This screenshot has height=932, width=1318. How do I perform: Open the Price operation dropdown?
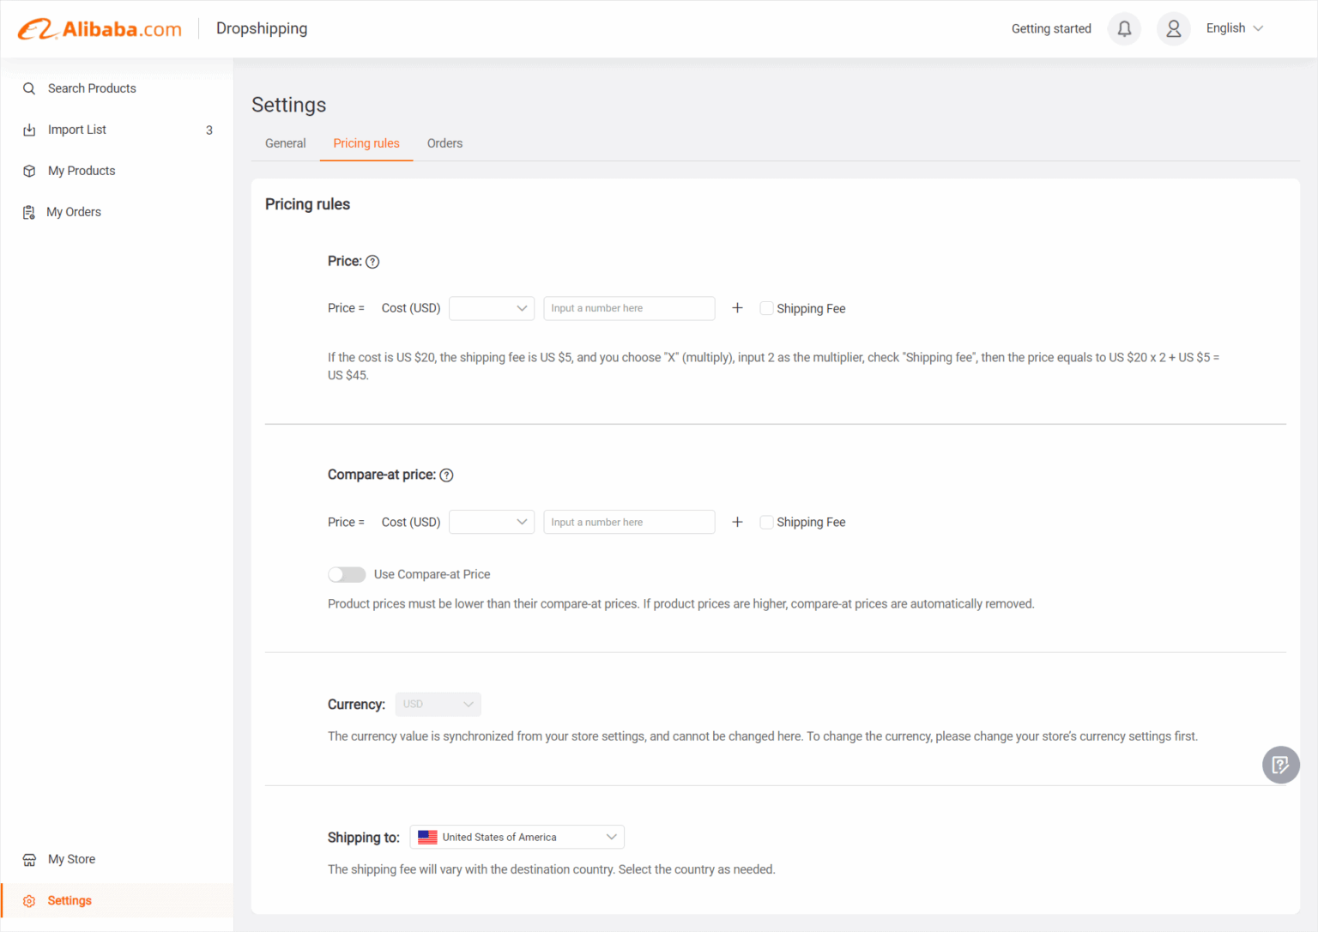pyautogui.click(x=491, y=307)
